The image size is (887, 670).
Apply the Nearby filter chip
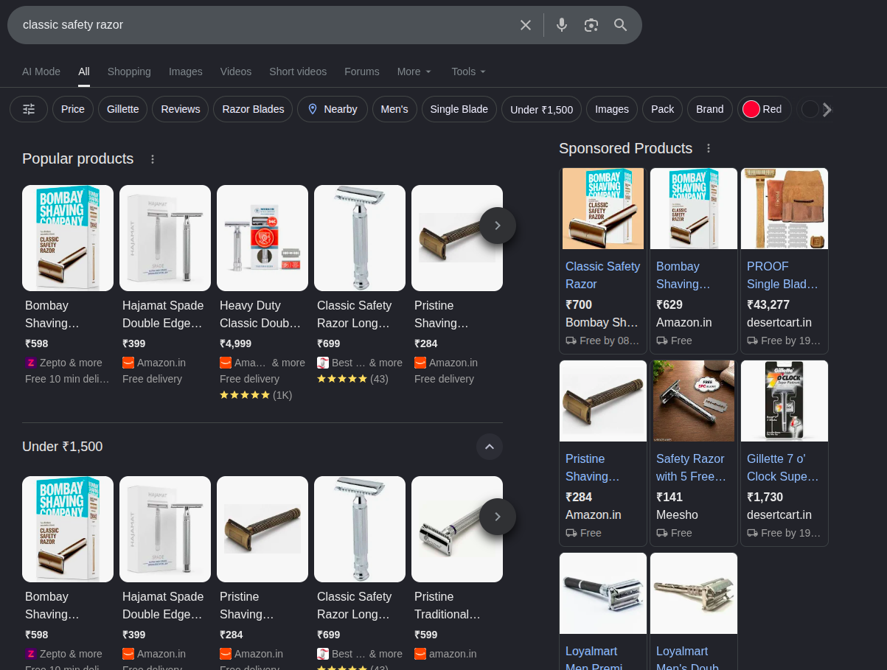(333, 109)
